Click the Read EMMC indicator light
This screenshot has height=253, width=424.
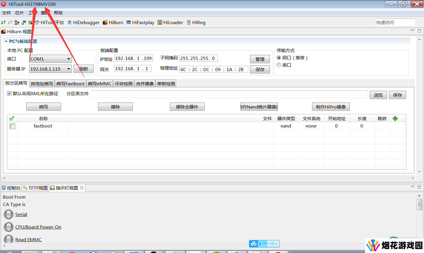(x=9, y=239)
